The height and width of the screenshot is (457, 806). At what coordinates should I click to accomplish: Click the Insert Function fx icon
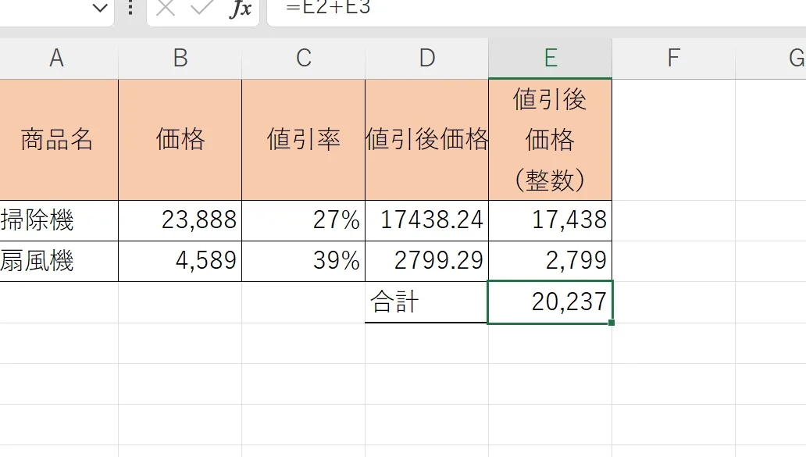pyautogui.click(x=240, y=9)
